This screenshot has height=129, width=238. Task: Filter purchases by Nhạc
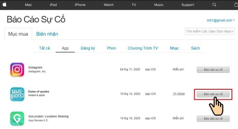coord(174,48)
